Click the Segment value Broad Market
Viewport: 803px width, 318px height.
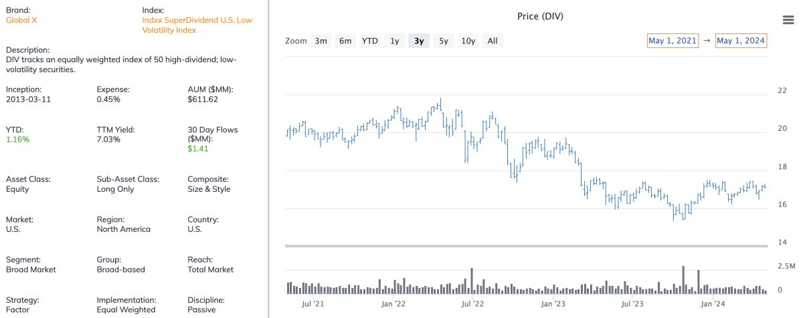31,269
